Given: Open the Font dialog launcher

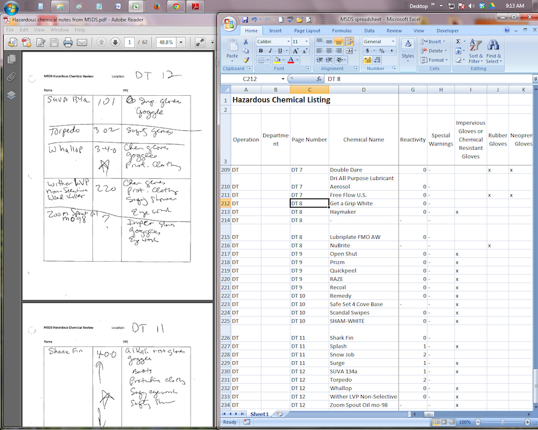Looking at the screenshot, I should coord(307,69).
